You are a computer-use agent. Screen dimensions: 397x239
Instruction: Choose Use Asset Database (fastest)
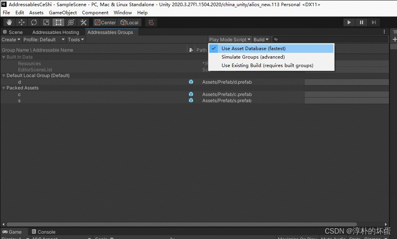271,48
